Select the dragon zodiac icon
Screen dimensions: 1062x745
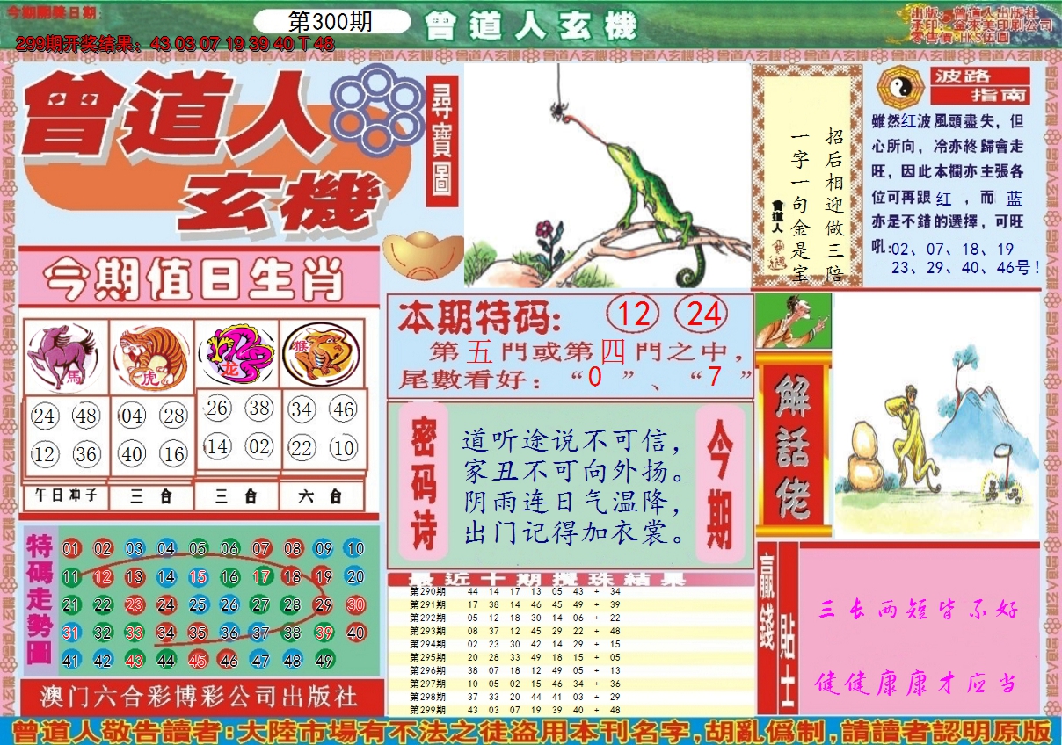point(236,355)
